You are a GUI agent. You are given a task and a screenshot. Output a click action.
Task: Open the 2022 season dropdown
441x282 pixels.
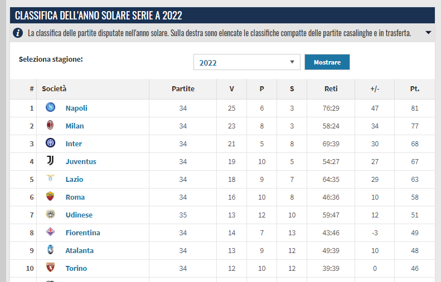tap(246, 62)
